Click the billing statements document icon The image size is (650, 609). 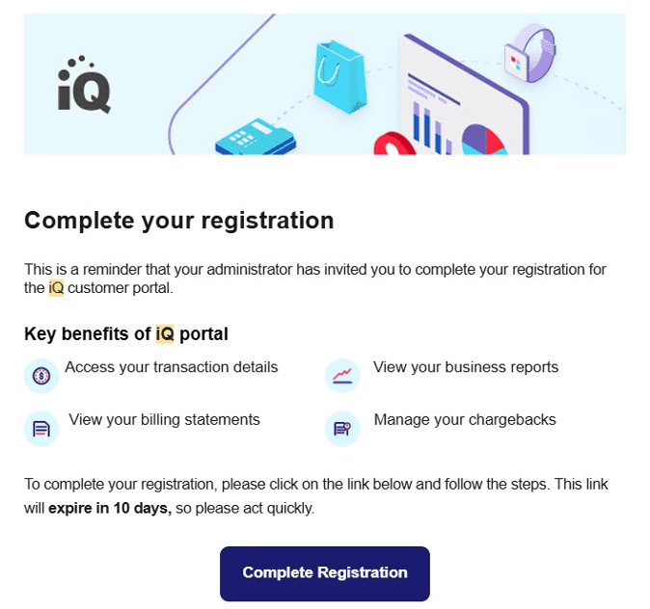[41, 429]
